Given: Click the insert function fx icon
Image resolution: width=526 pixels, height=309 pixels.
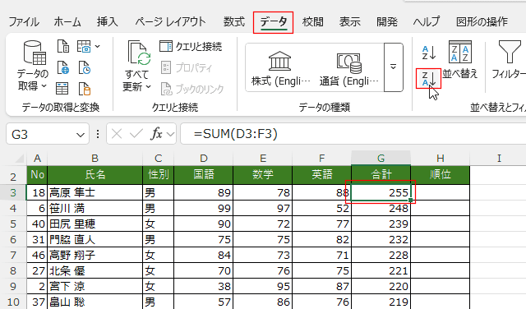Looking at the screenshot, I should coord(156,134).
